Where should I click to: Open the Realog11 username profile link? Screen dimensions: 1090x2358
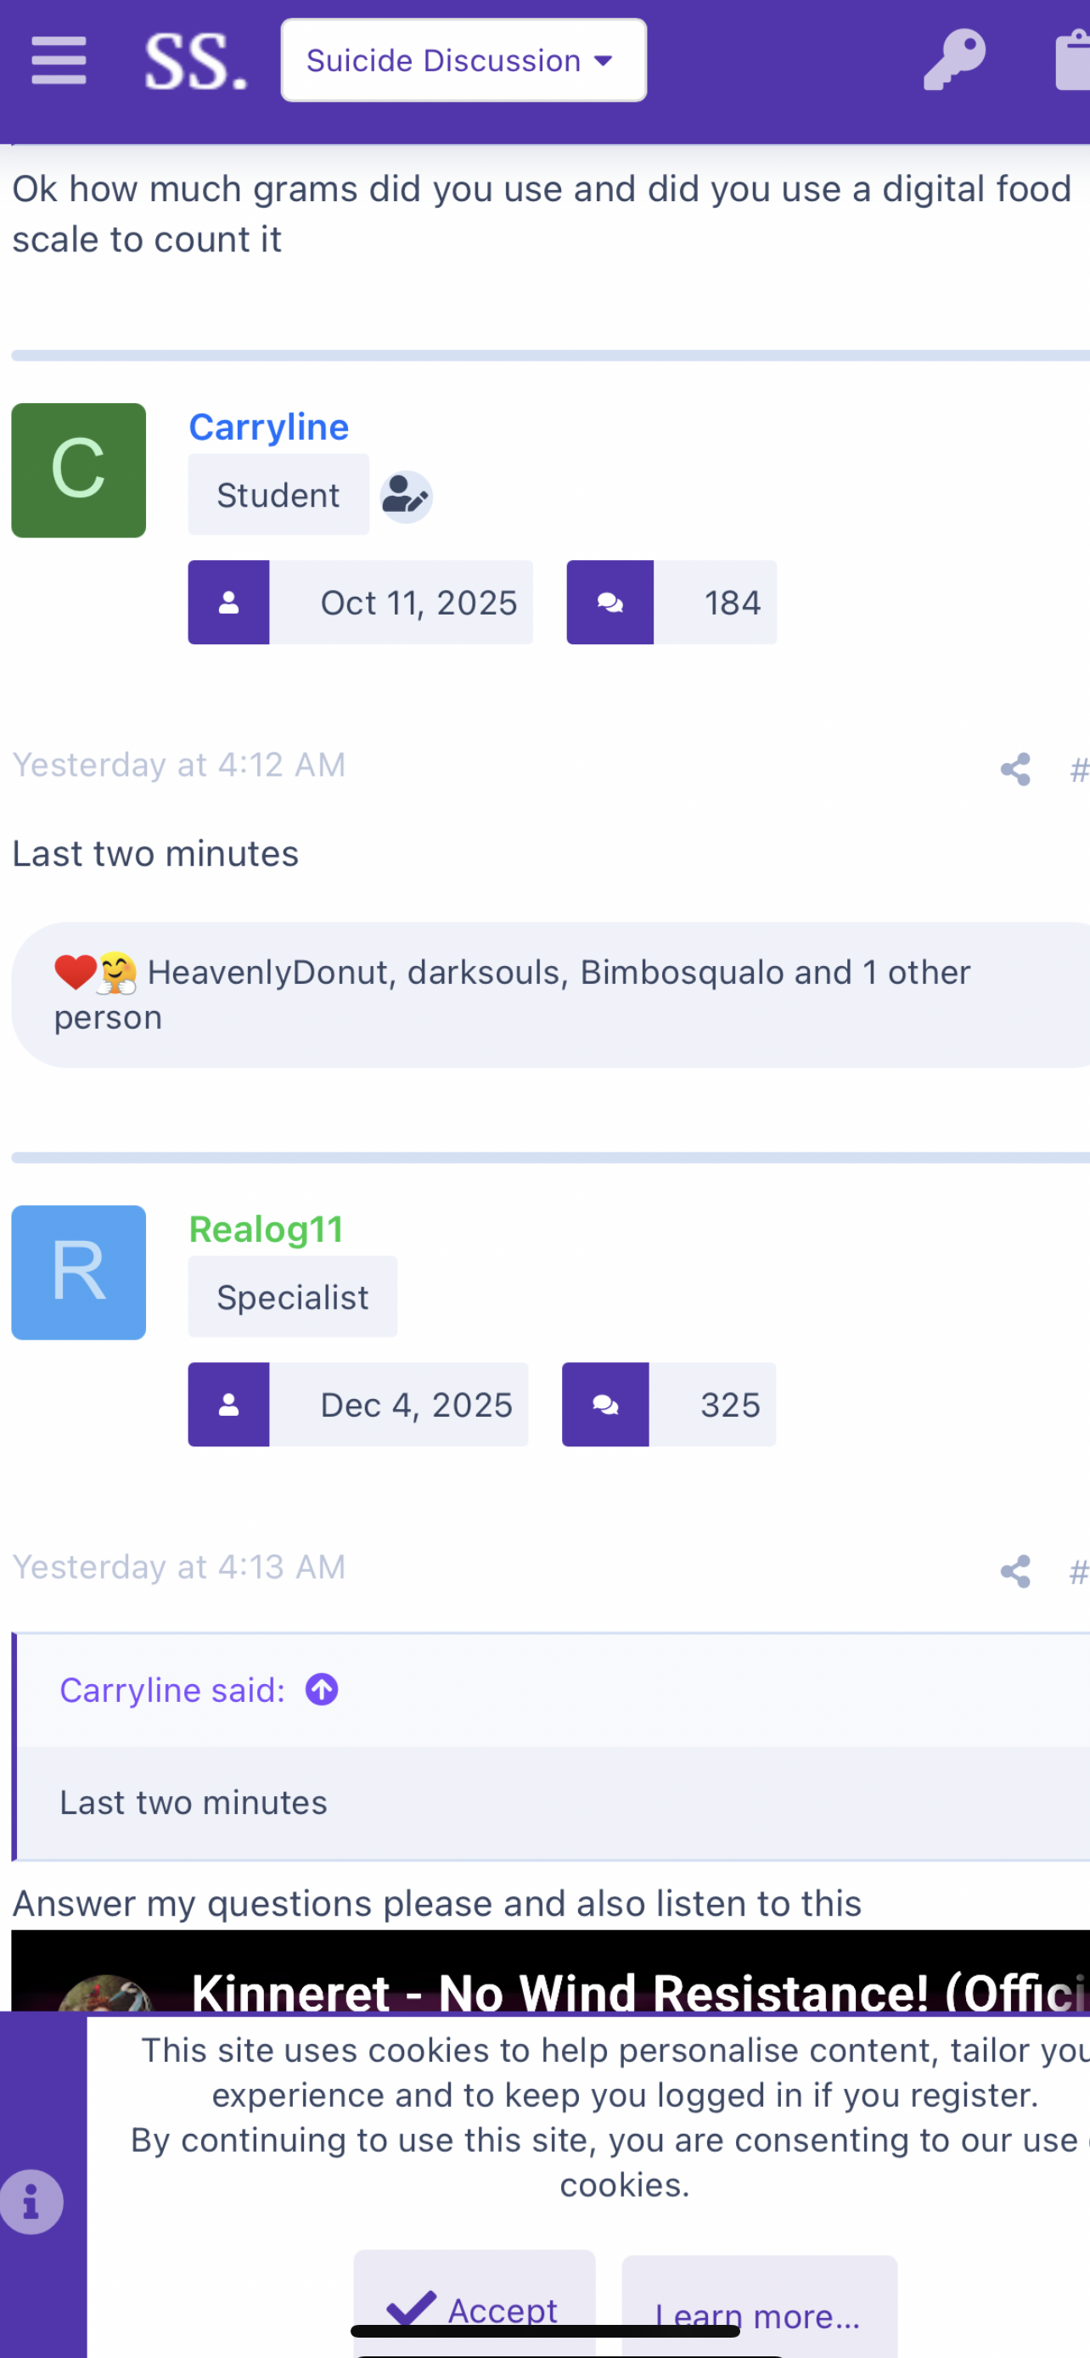pos(266,1229)
